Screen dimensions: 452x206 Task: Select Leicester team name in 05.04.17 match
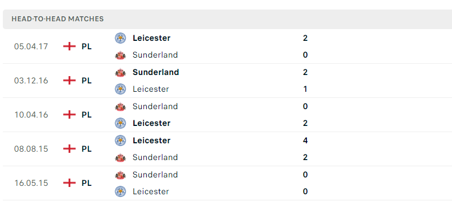(152, 38)
